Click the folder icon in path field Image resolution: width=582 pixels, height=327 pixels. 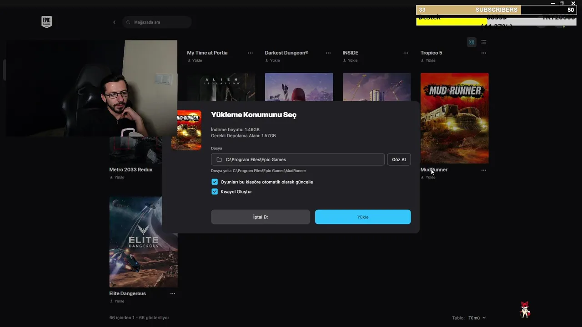pyautogui.click(x=219, y=160)
